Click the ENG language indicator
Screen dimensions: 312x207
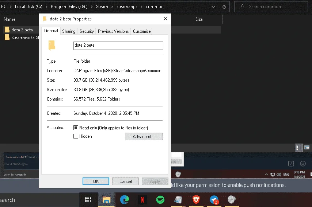click(286, 175)
